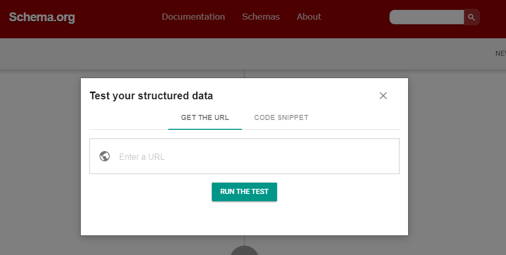Select the GET THE URL tab
The height and width of the screenshot is (255, 506).
tap(205, 117)
